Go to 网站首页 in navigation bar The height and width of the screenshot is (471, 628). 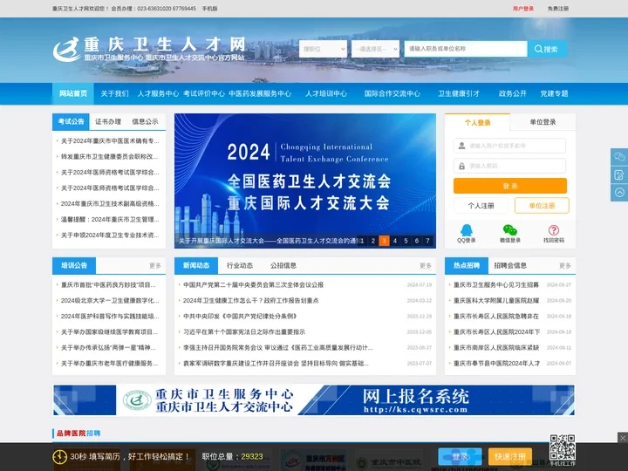[x=73, y=93]
